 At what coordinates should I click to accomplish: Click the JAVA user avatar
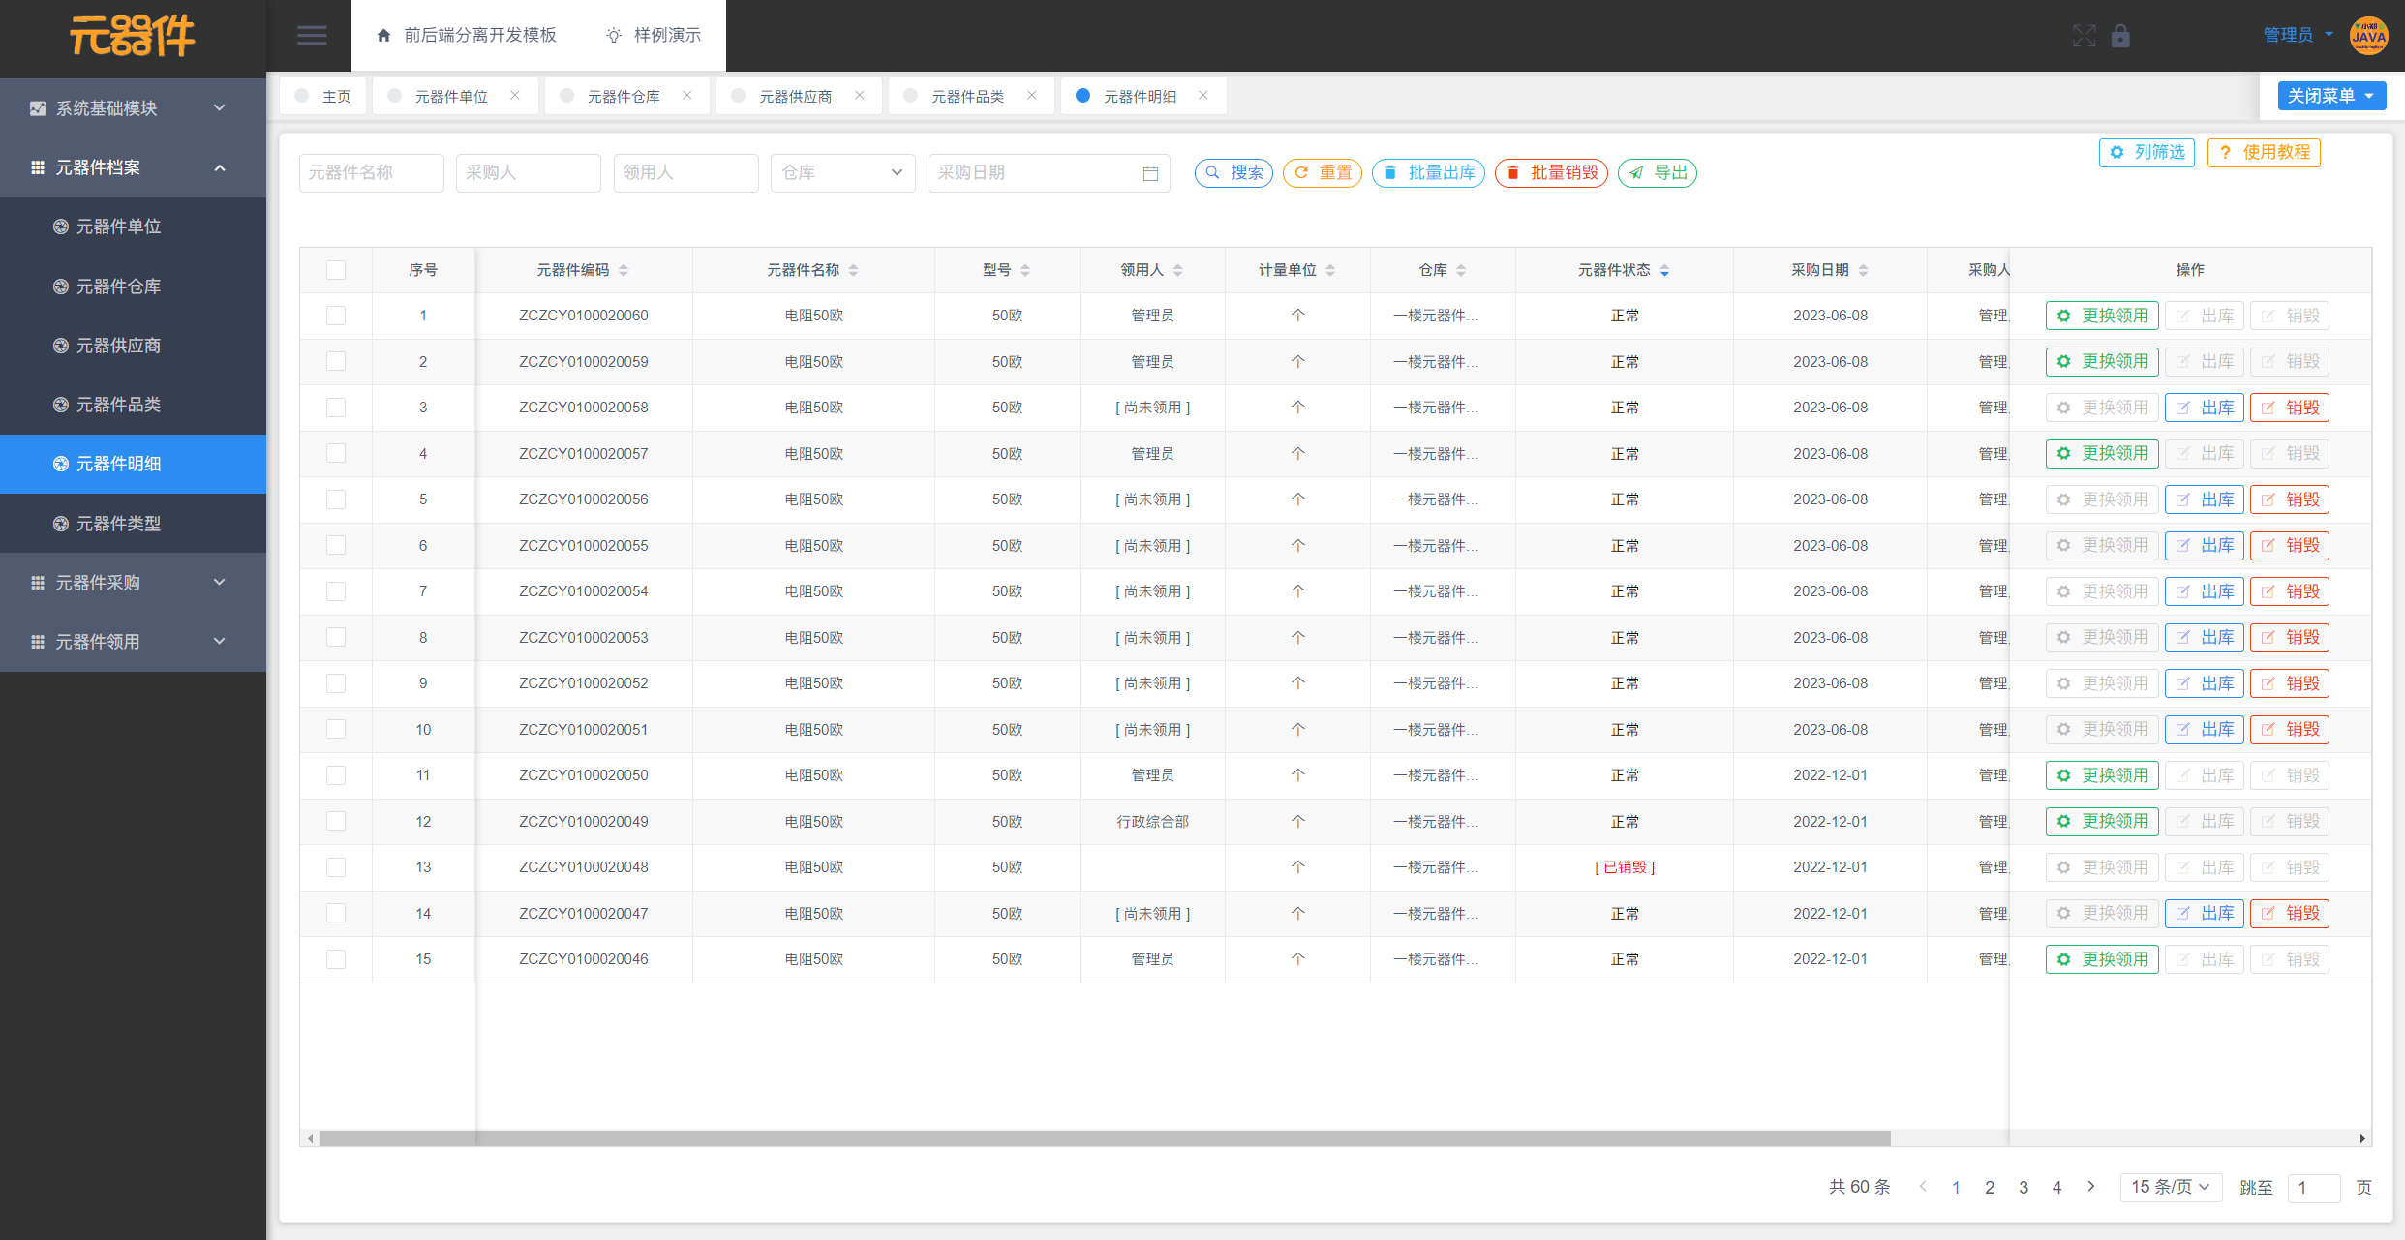tap(2368, 36)
